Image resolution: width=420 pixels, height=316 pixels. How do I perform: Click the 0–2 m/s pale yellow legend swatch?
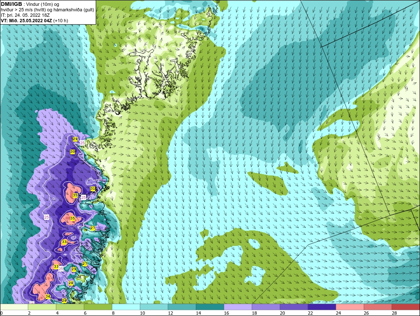[14, 307]
